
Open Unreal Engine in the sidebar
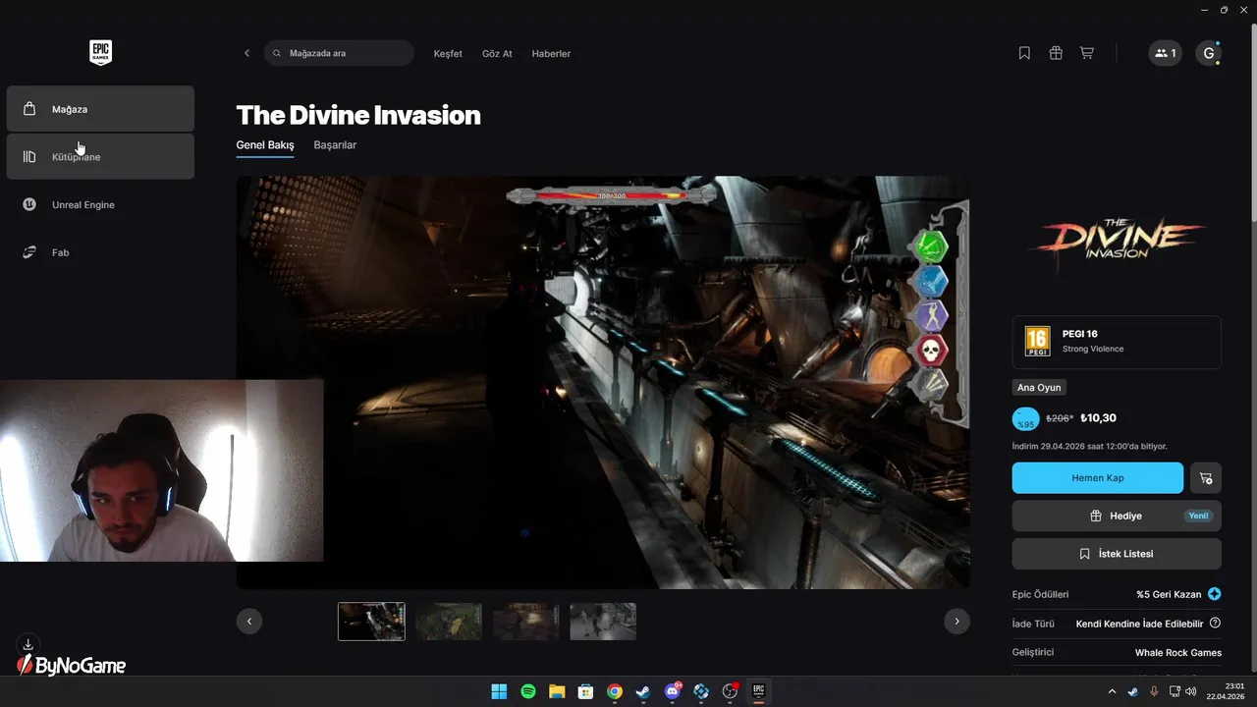(x=100, y=204)
